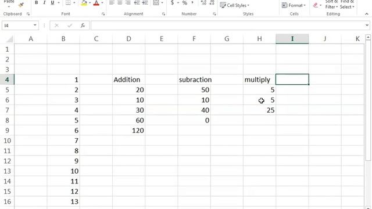The image size is (372, 209).
Task: Select column H header
Action: click(260, 39)
